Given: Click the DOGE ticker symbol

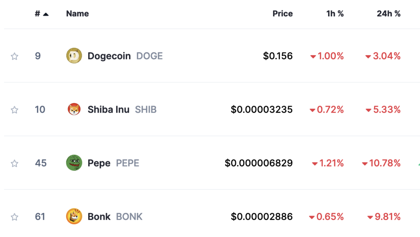Looking at the screenshot, I should tap(149, 56).
